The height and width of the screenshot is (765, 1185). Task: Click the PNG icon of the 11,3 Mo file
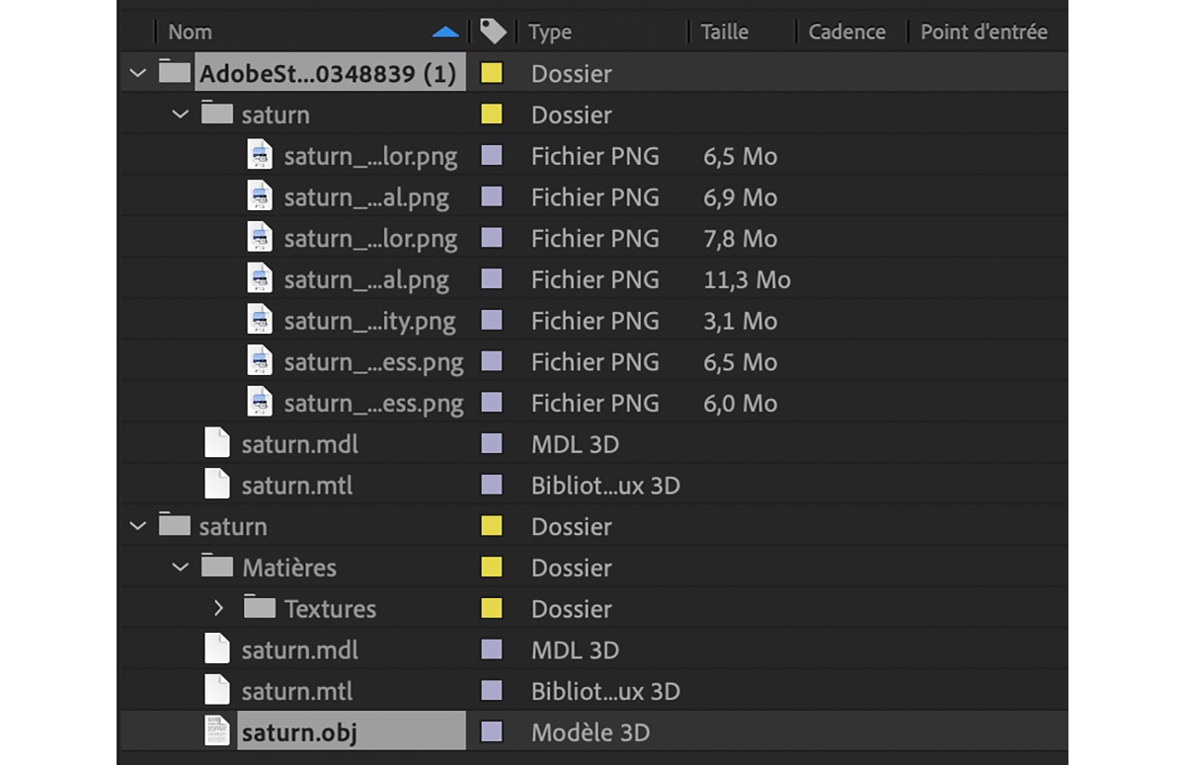click(260, 278)
